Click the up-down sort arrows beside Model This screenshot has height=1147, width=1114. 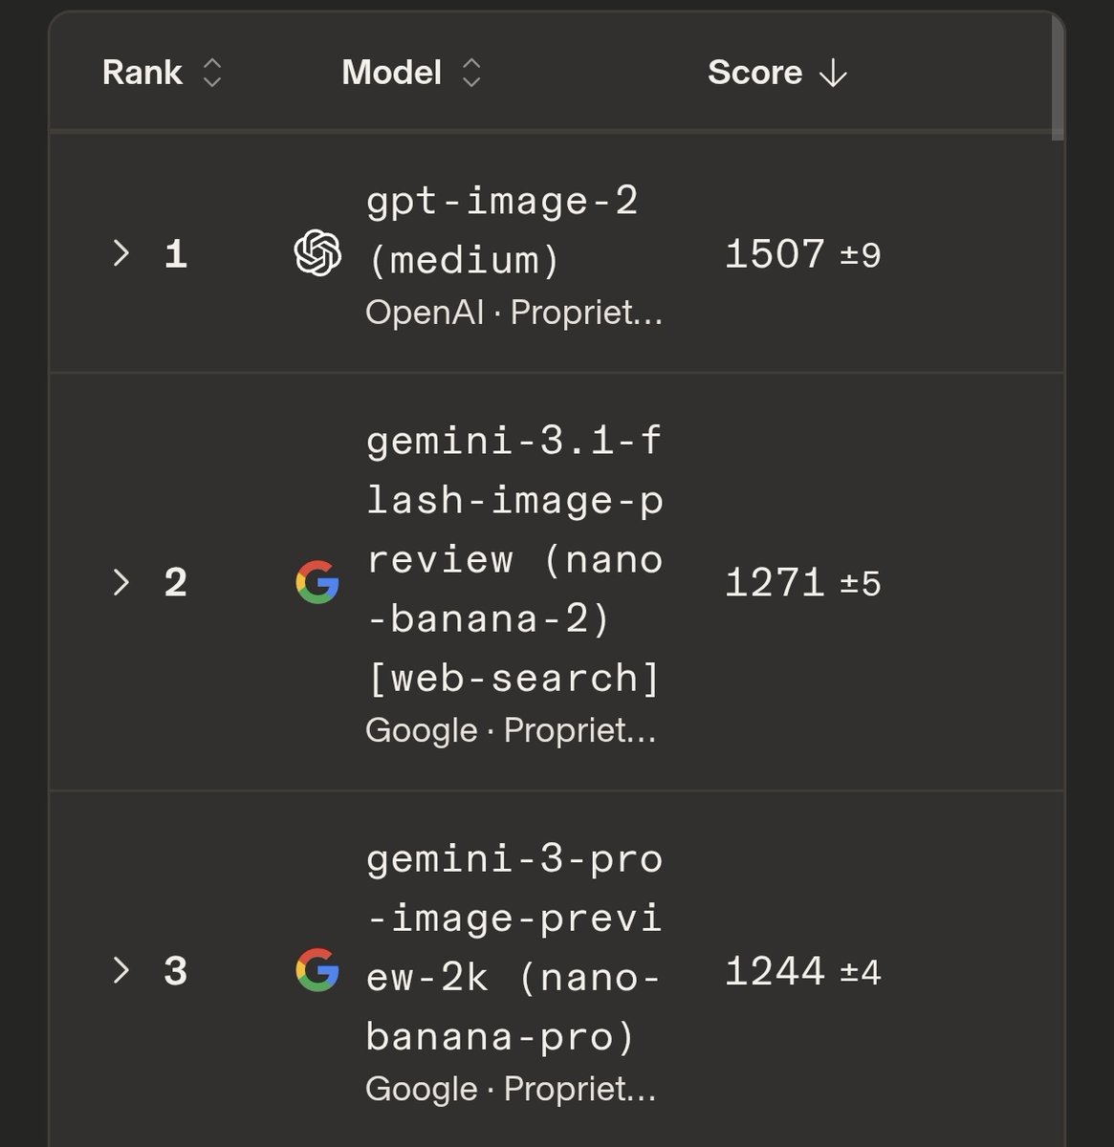coord(470,73)
